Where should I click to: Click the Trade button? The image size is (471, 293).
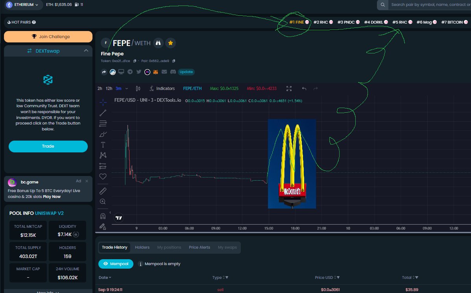[x=48, y=146]
